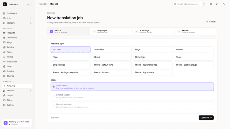Click the Billing card icon
This screenshot has width=230, height=129.
(x=4, y=100)
